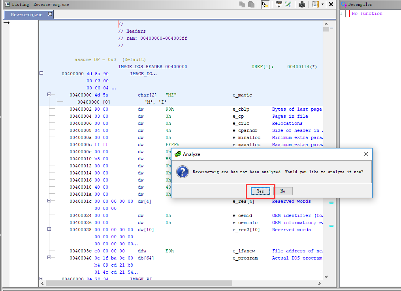
Task: Click the Decompiler panel Cf icon
Action: (x=344, y=4)
